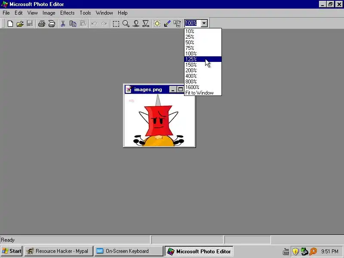Viewport: 344px width, 258px height.
Task: Choose the rectangular Select tool
Action: pyautogui.click(x=116, y=24)
